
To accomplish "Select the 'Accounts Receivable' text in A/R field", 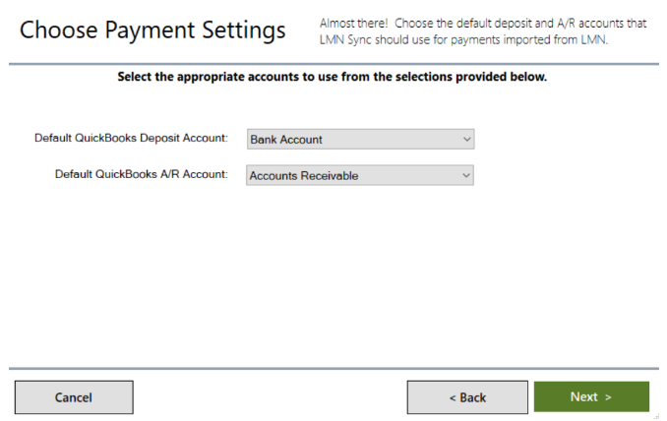I will tap(304, 176).
